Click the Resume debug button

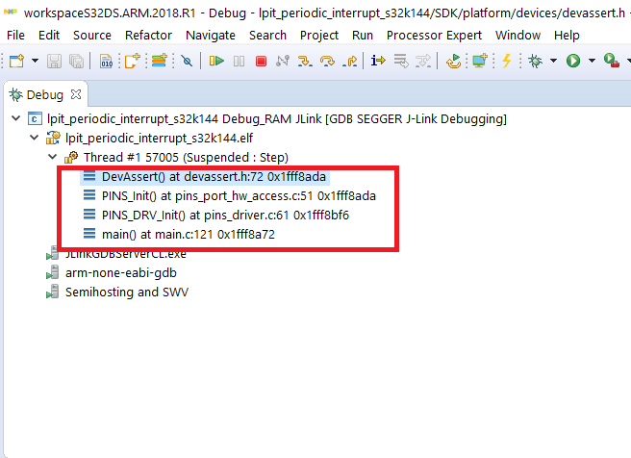tap(216, 62)
